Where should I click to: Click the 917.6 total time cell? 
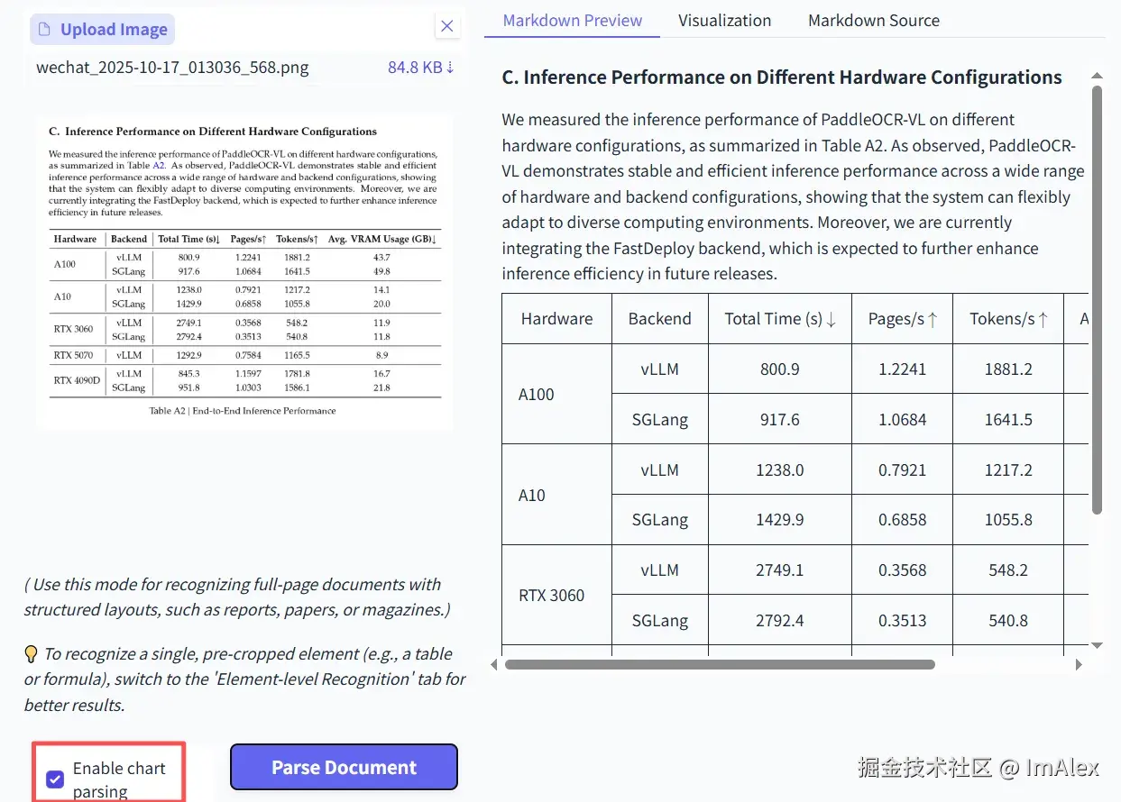(780, 419)
